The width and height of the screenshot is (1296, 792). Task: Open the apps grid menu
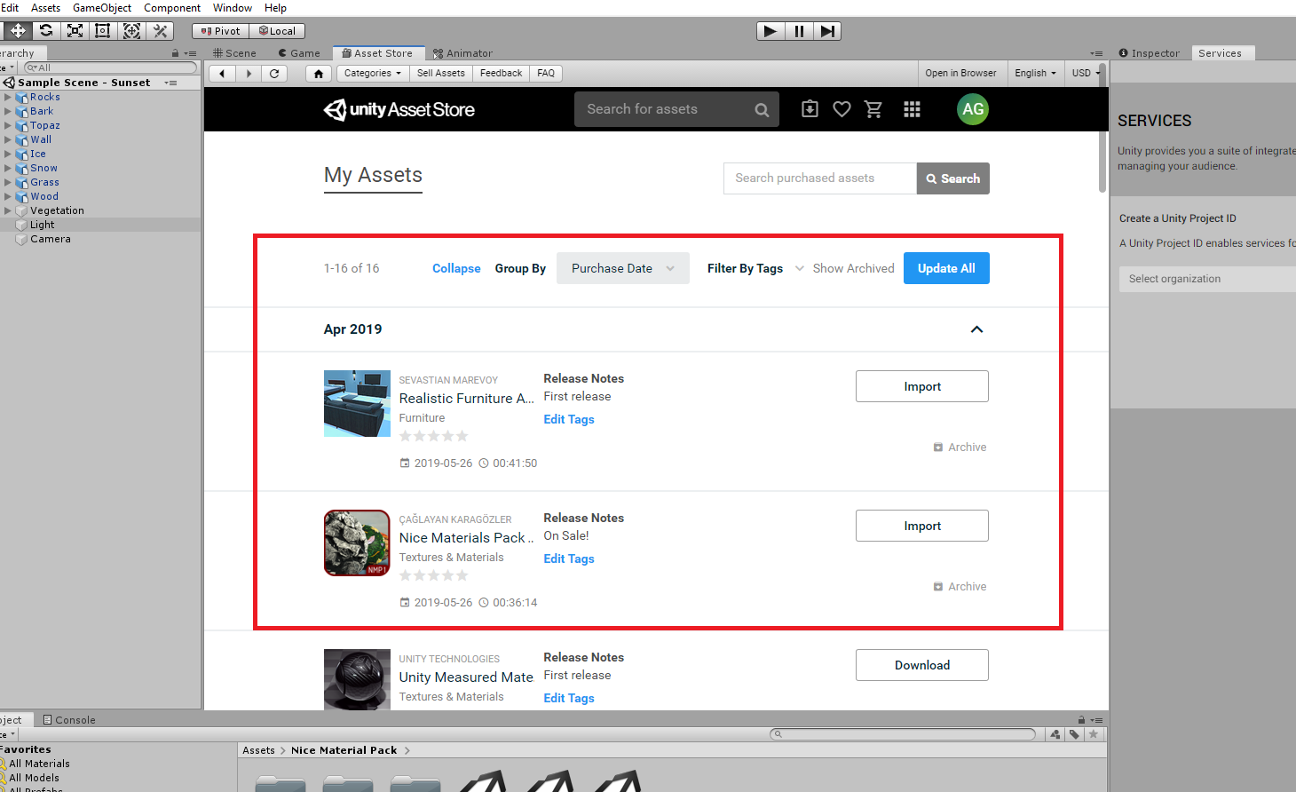point(912,109)
